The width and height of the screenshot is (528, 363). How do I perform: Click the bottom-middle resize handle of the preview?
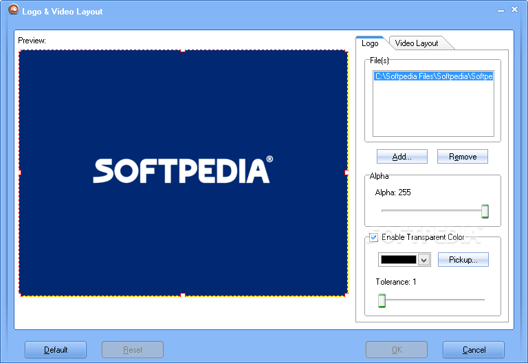183,295
